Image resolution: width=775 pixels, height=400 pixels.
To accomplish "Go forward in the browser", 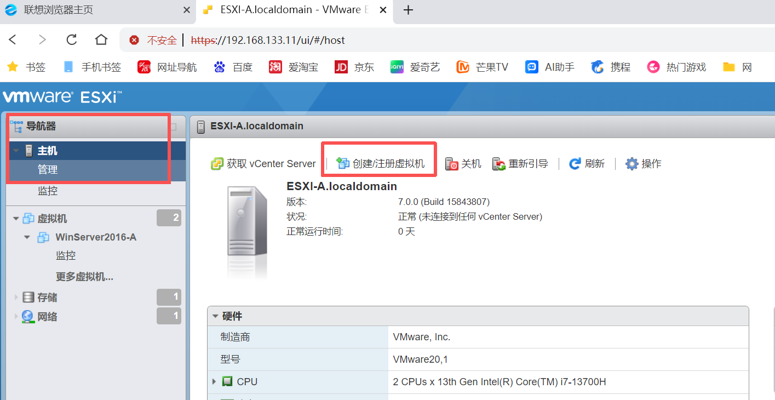I will click(x=42, y=39).
